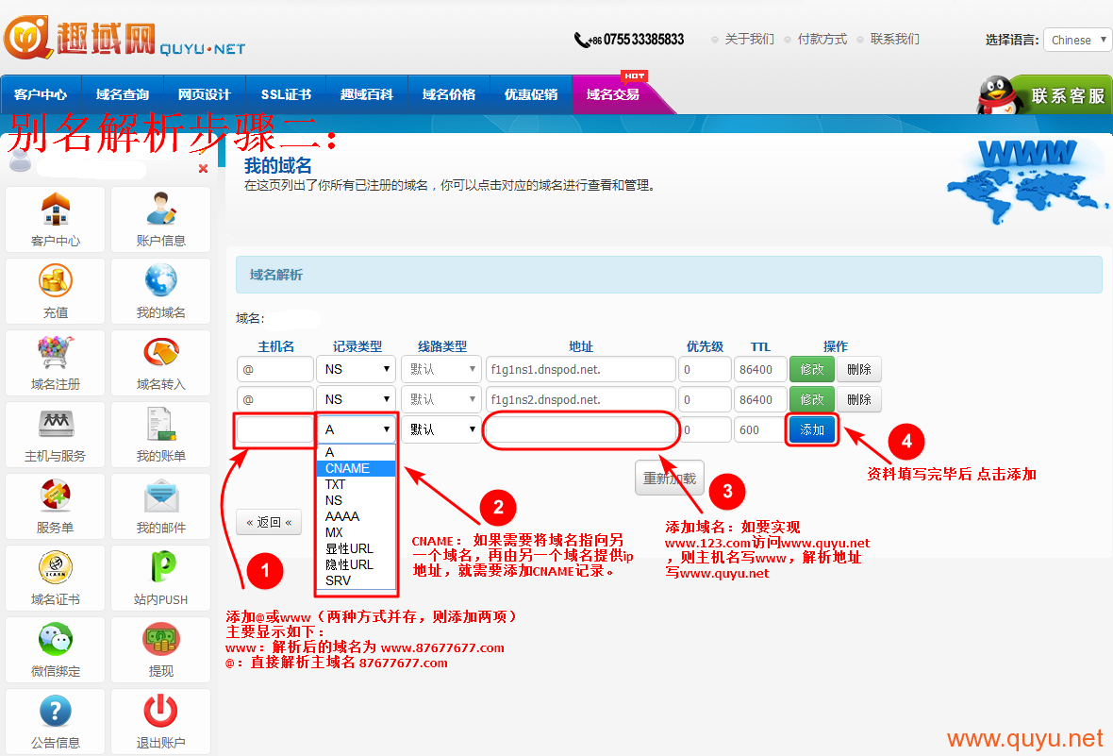Choose SRV from record type list
This screenshot has height=756, width=1113.
357,580
